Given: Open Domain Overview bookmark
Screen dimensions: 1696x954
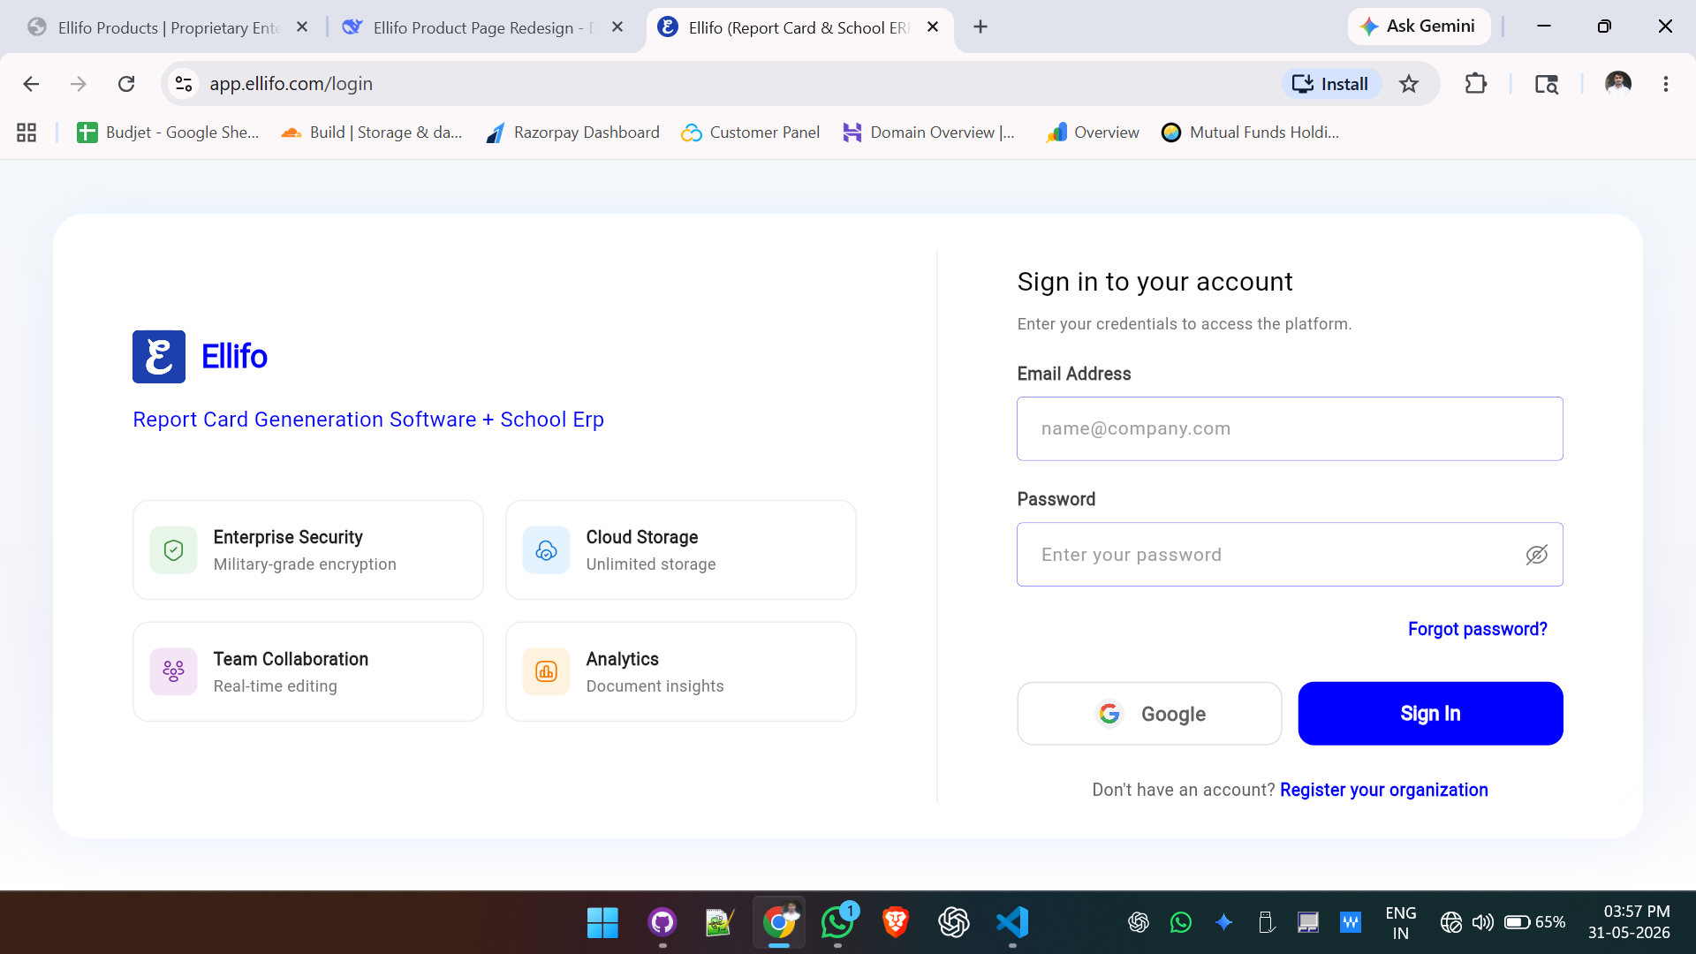Looking at the screenshot, I should [x=928, y=132].
